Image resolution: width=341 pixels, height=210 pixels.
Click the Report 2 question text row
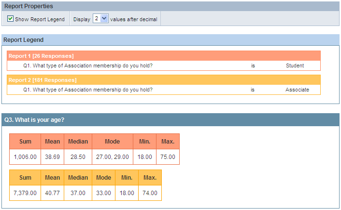[164, 90]
